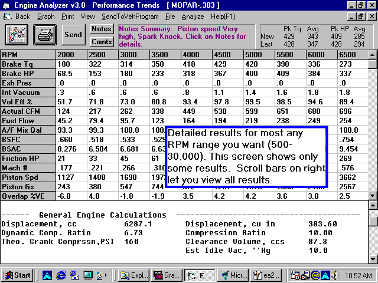
Task: Click the Vol Eff % row header
Action: point(28,102)
